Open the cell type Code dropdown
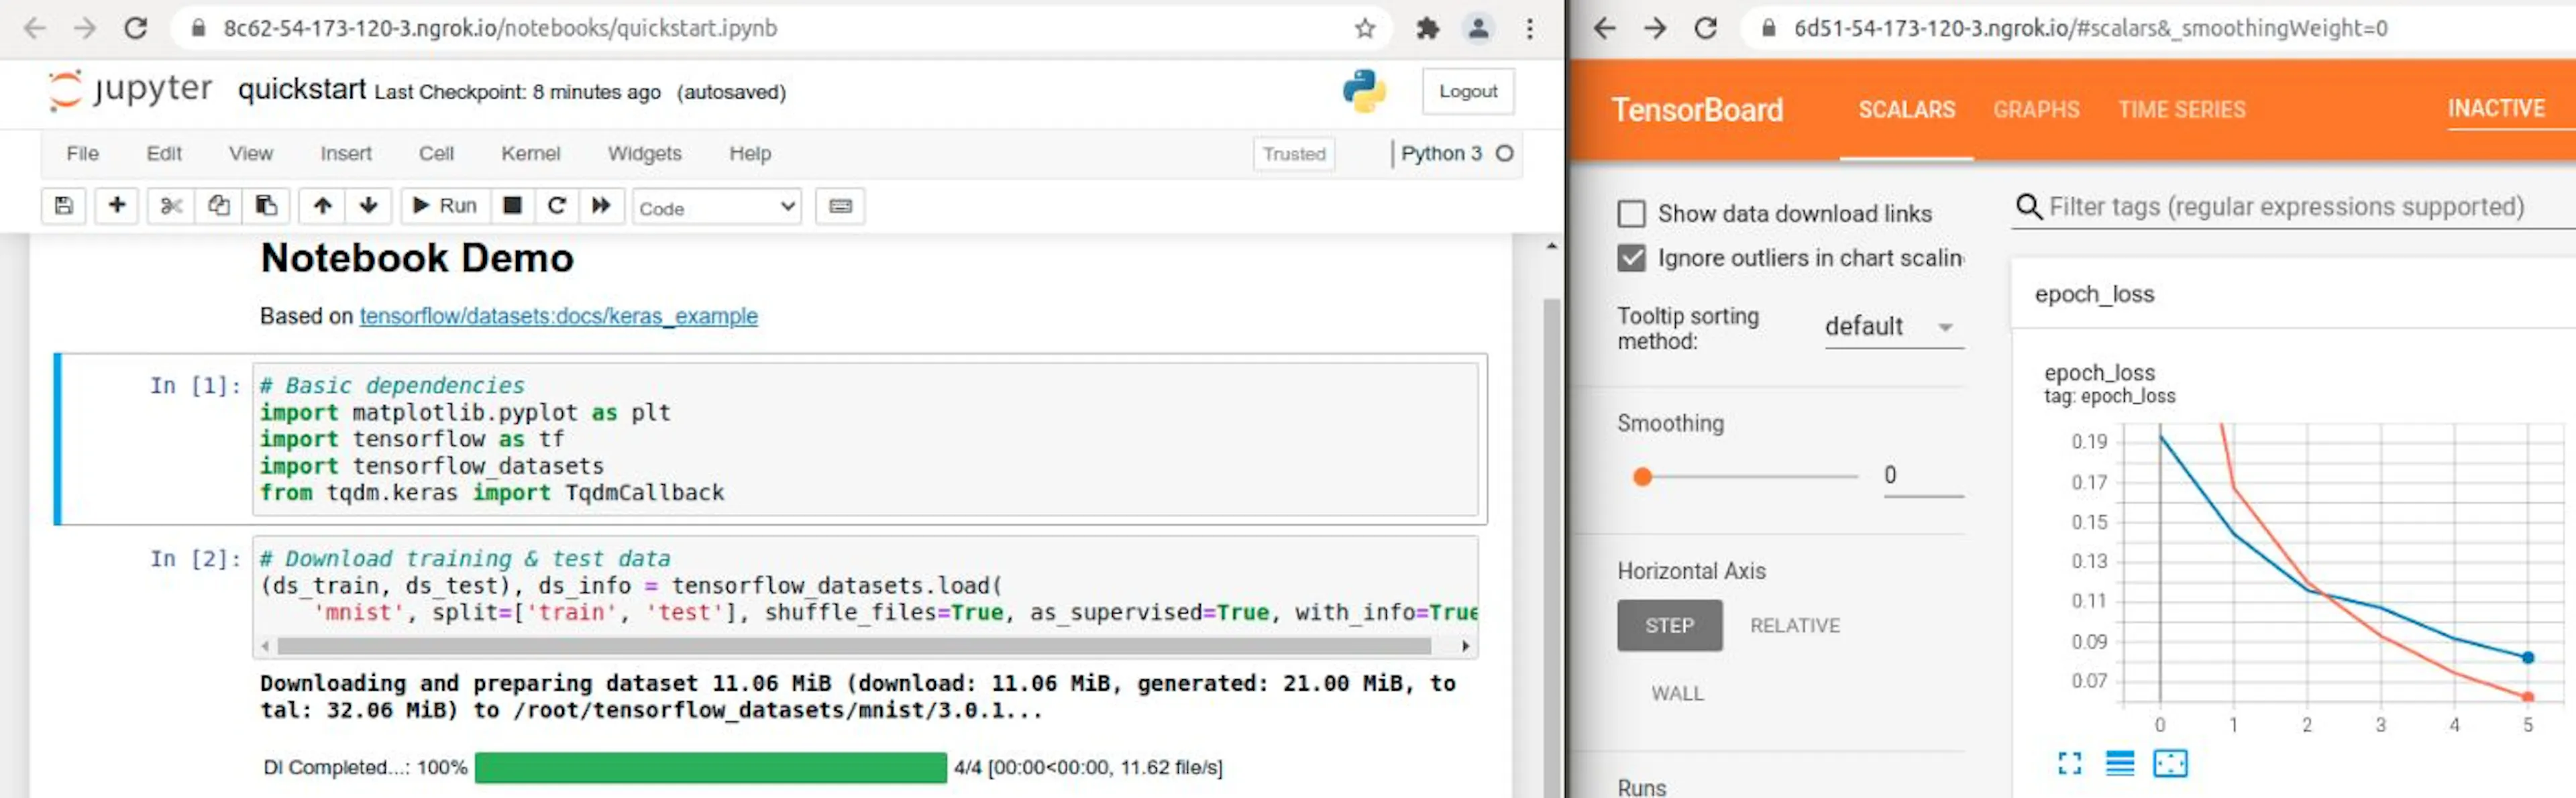This screenshot has height=798, width=2576. (x=717, y=207)
